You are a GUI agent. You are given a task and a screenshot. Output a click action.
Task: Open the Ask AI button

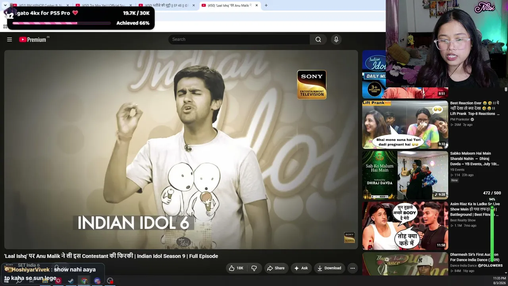click(x=301, y=268)
